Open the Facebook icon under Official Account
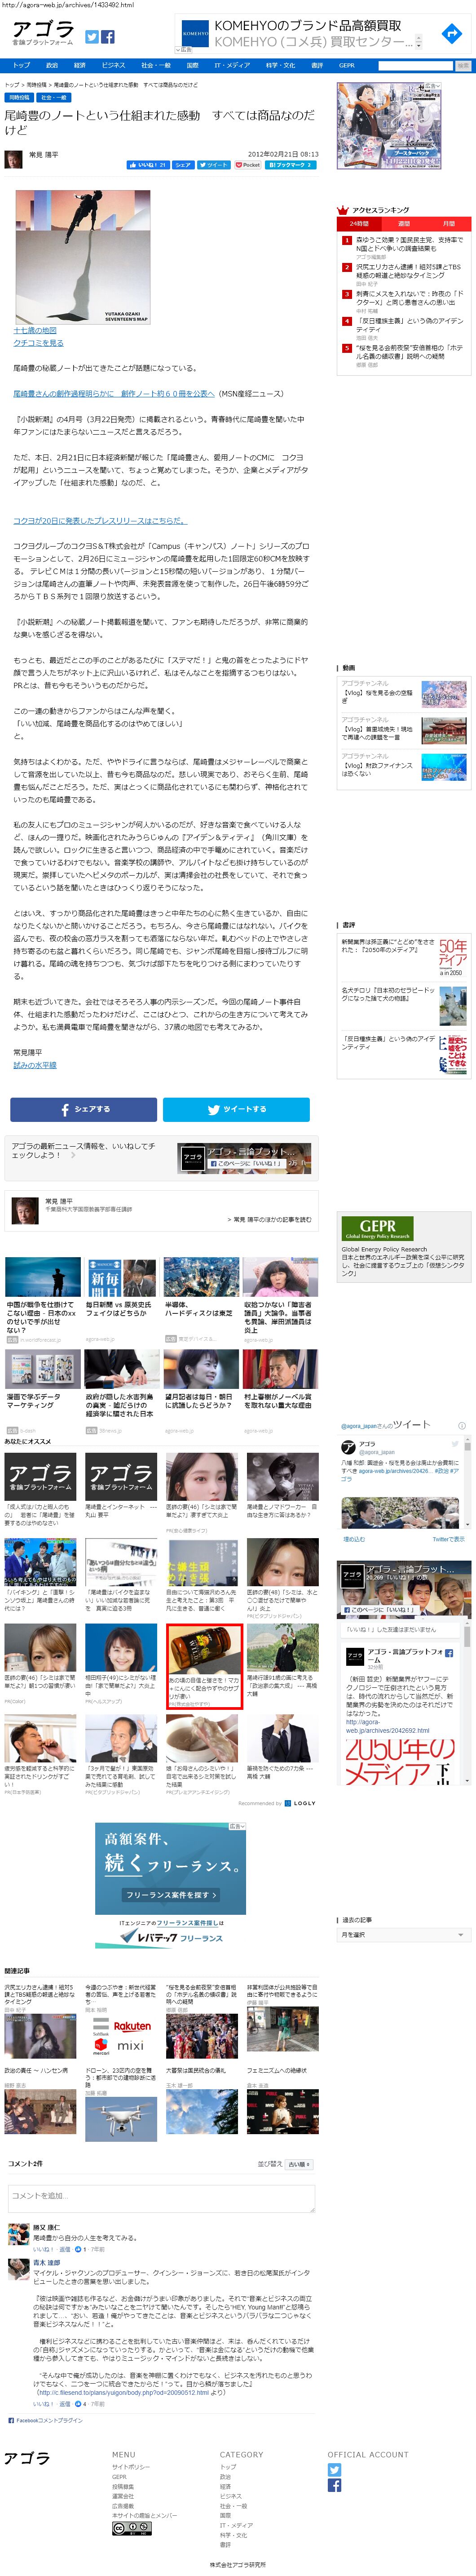 click(334, 2485)
